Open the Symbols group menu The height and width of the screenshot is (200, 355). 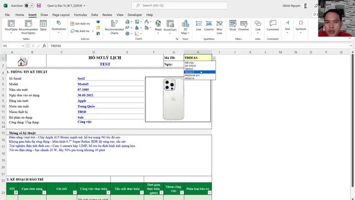point(301,27)
